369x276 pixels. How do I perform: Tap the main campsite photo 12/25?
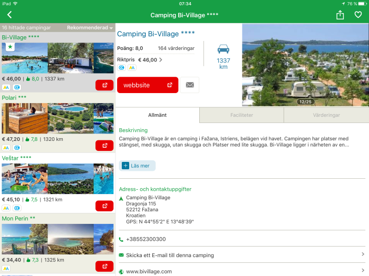305,65
